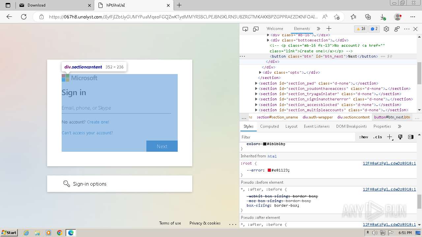Switch to the Welcome tab
Viewport: 422px width, 237px height.
coord(275,29)
